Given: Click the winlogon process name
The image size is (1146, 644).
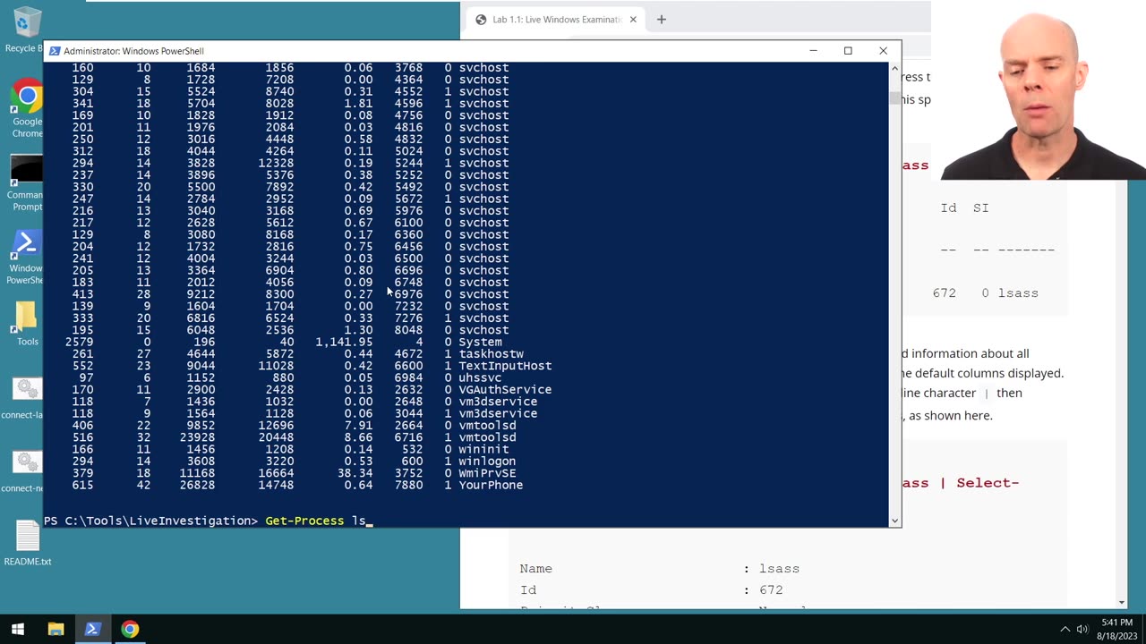Looking at the screenshot, I should pos(487,462).
